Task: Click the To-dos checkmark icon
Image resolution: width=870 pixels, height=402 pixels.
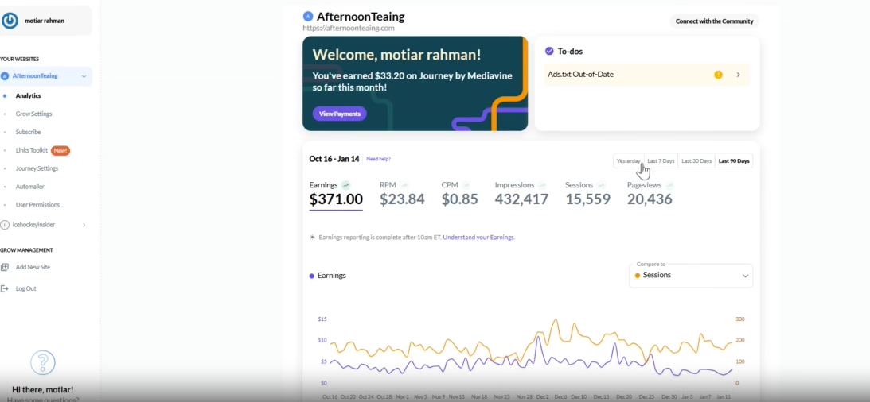Action: coord(549,51)
